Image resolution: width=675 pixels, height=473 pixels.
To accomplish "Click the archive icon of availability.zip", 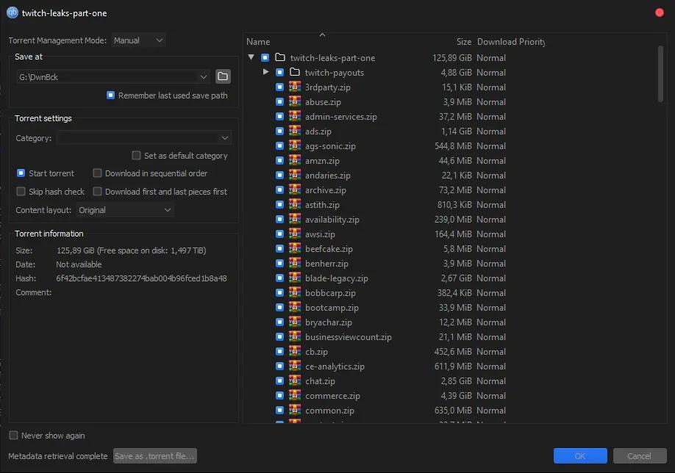I will coord(294,219).
